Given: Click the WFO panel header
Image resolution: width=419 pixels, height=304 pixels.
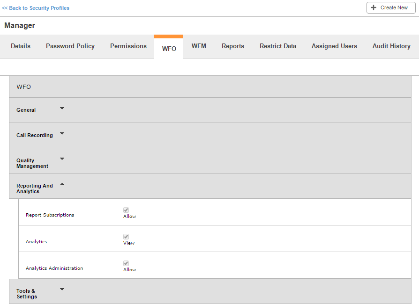Looking at the screenshot, I should tap(210, 87).
